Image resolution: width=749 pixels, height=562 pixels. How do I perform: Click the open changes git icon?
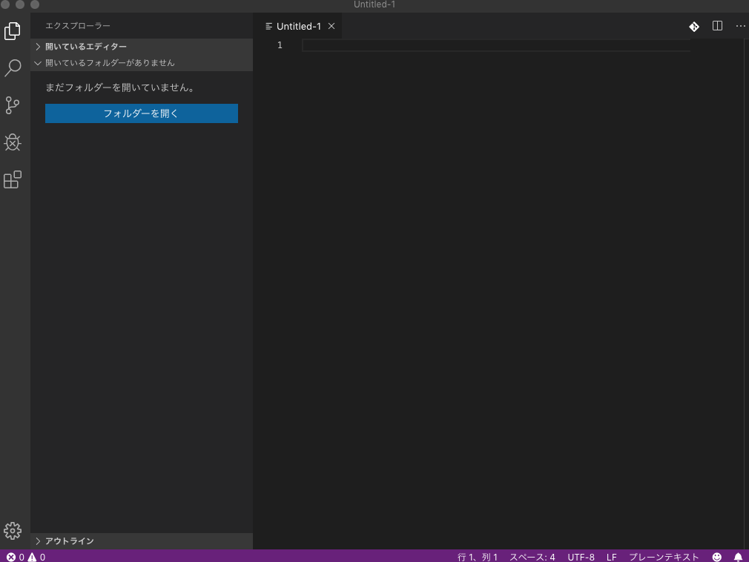pyautogui.click(x=693, y=26)
